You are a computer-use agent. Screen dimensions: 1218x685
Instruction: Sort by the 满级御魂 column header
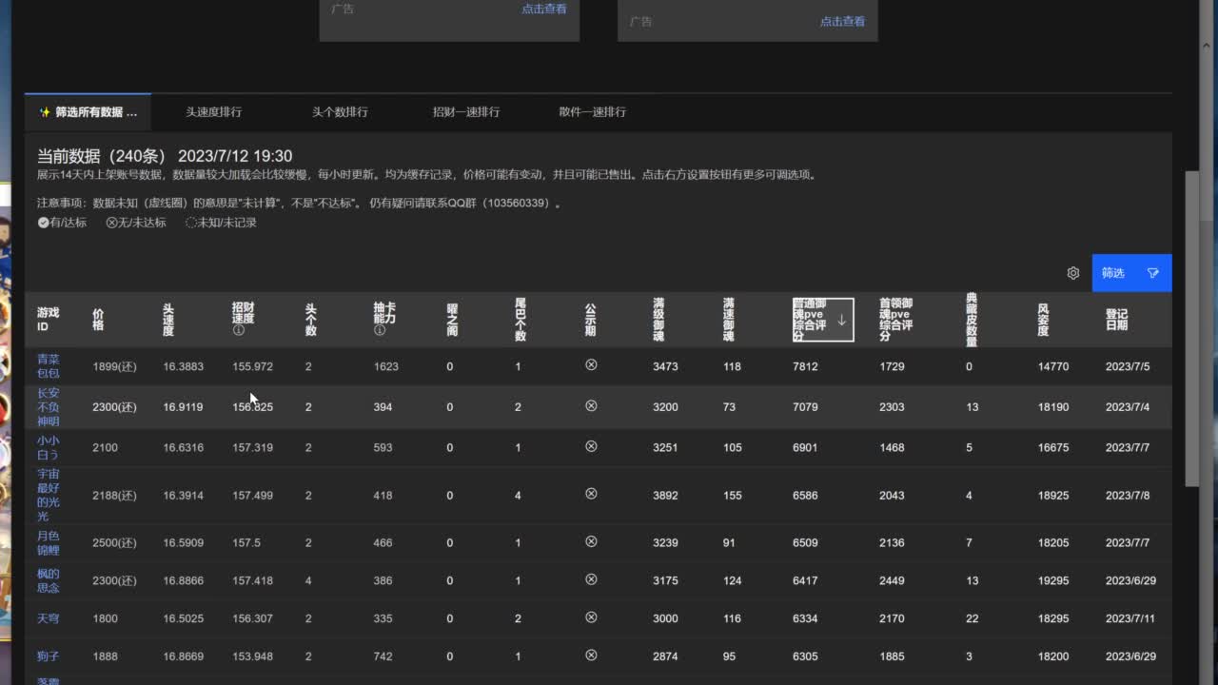(x=658, y=319)
